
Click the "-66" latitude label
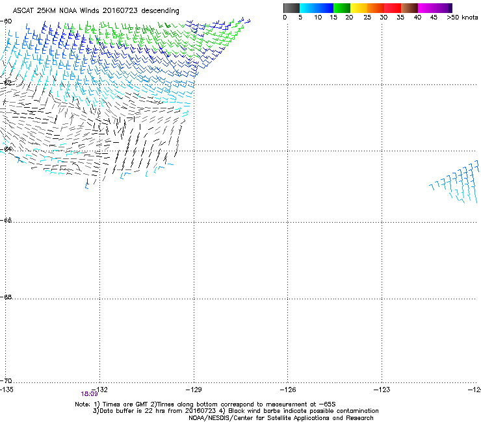6,220
